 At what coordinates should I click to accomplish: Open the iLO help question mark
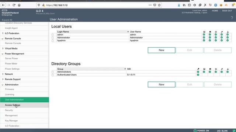pyautogui.click(x=232, y=18)
